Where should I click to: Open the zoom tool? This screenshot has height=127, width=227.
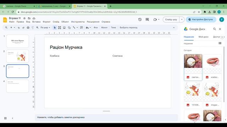[37, 28]
